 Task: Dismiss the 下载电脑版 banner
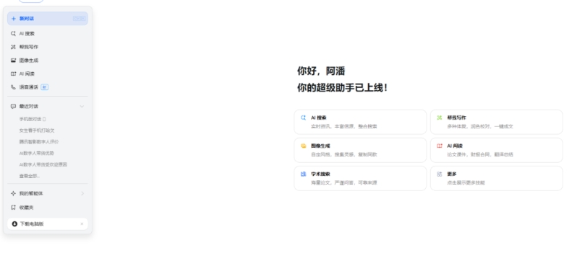click(82, 224)
